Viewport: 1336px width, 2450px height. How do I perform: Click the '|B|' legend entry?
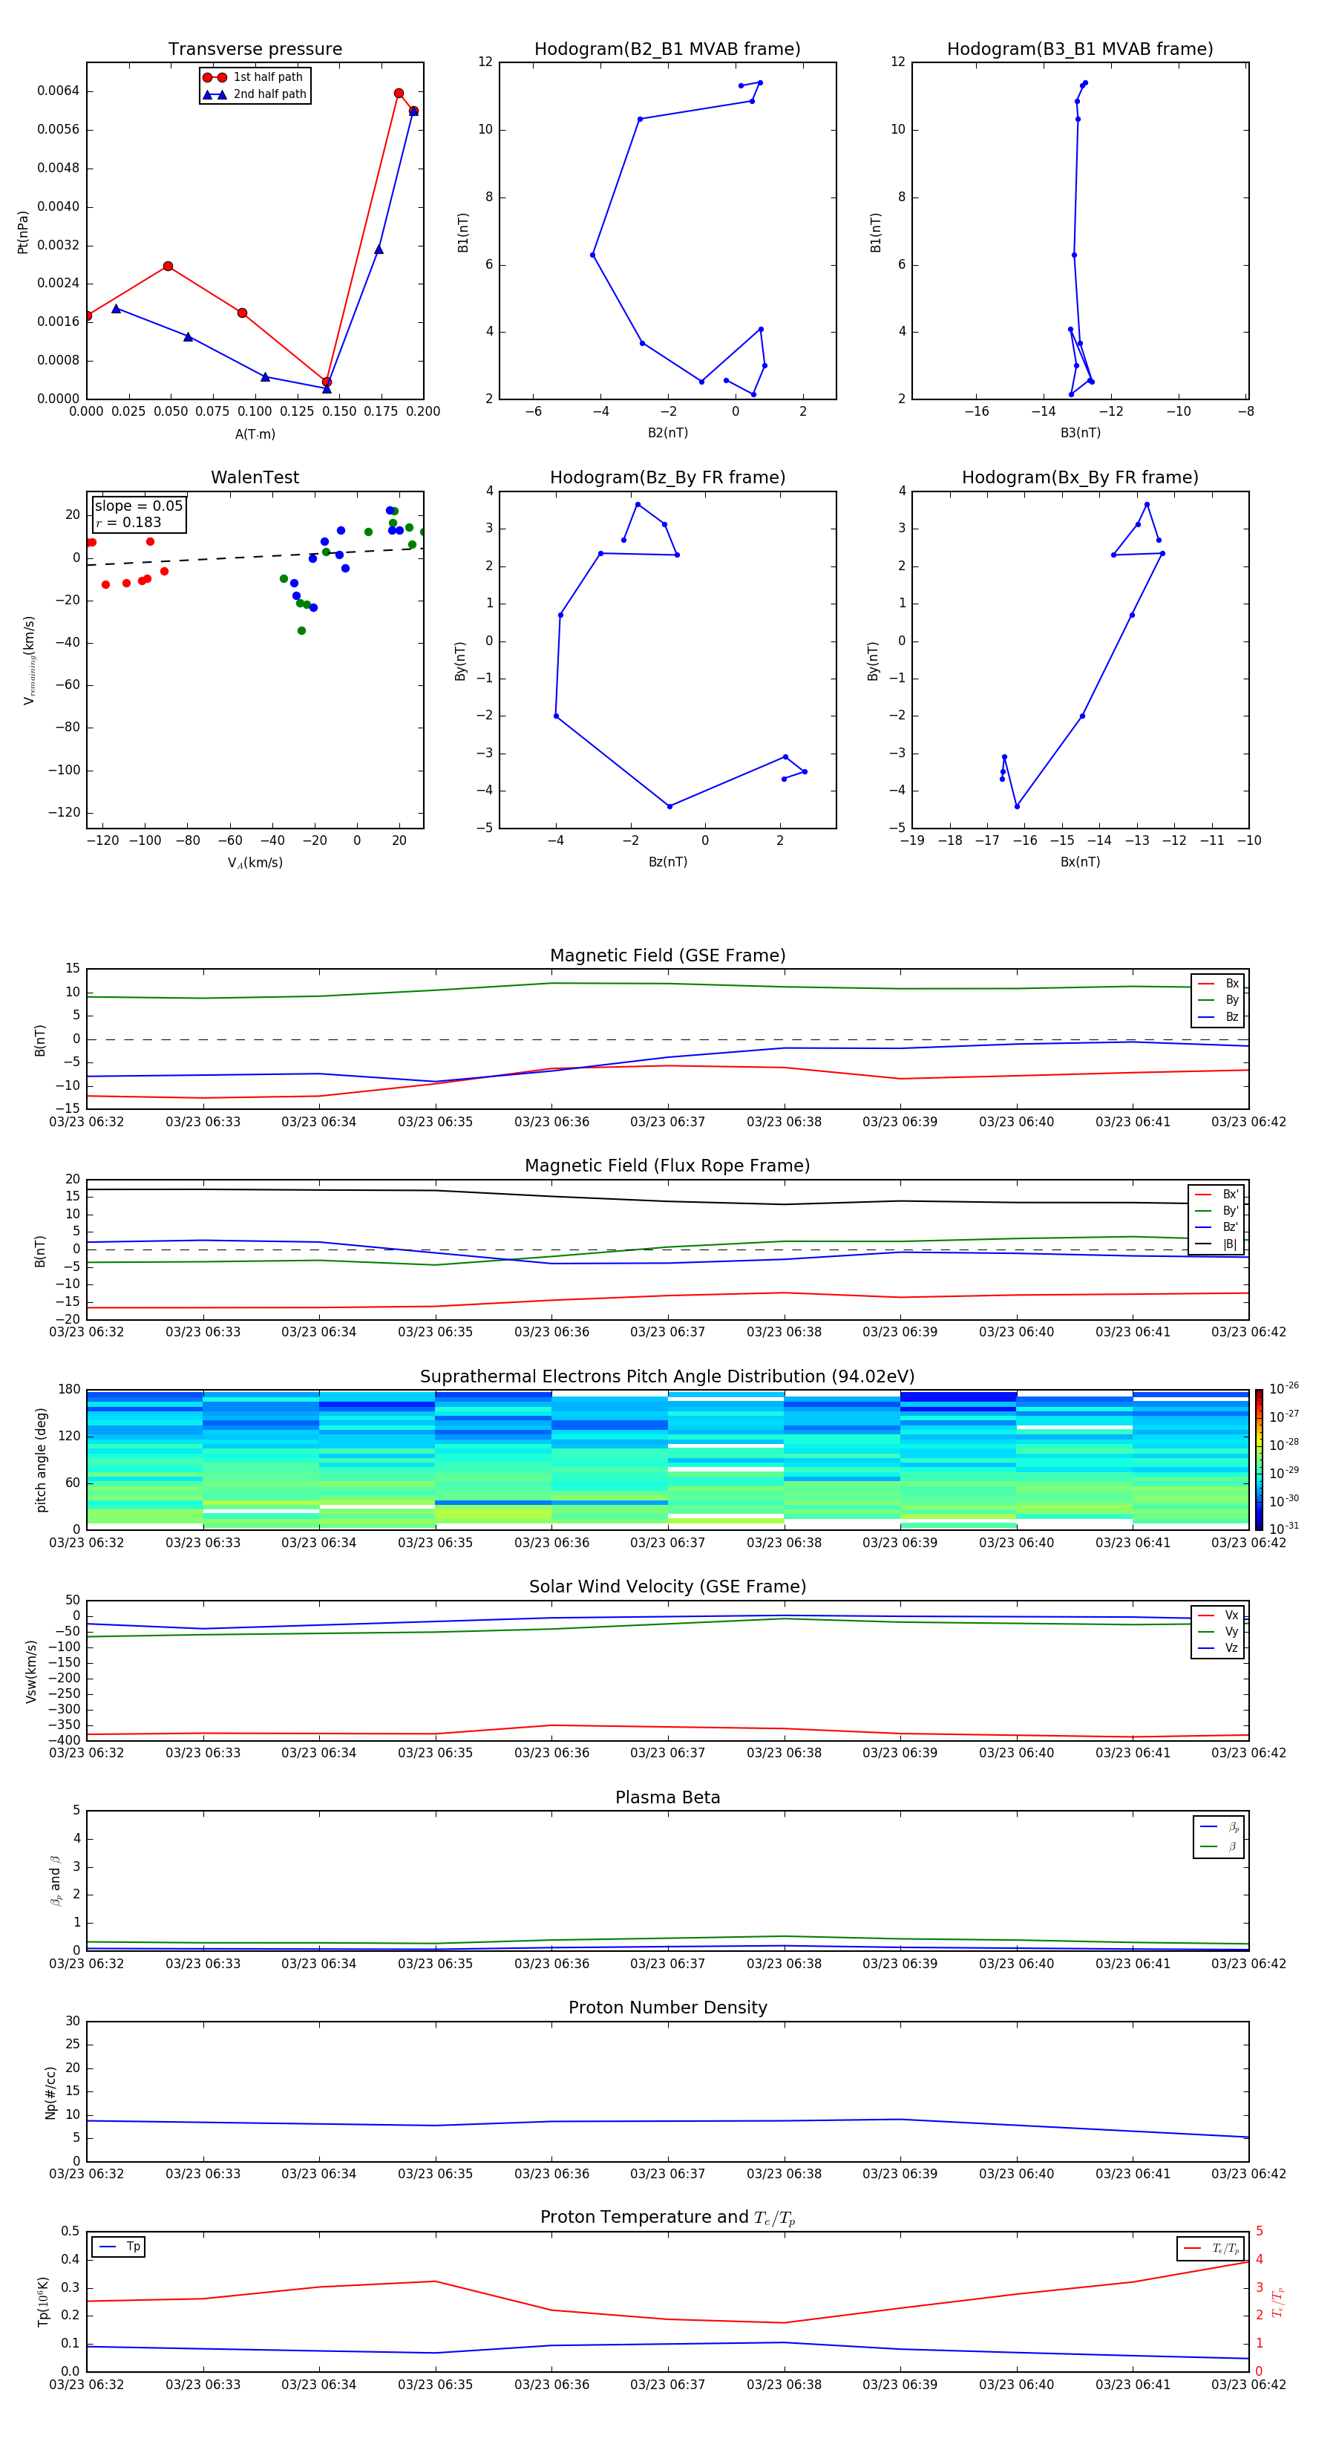click(x=1217, y=1244)
